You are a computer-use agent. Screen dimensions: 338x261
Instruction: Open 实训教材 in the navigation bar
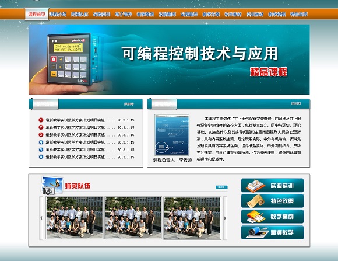[255, 14]
